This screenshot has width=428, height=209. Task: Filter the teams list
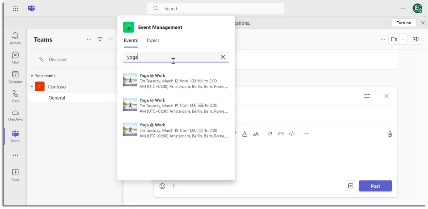pos(100,39)
